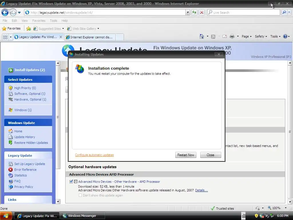
Task: Click Close button in Installing Updates dialog
Action: 210,155
